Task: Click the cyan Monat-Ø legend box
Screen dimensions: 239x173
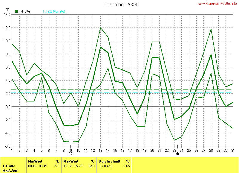Action: pos(45,11)
